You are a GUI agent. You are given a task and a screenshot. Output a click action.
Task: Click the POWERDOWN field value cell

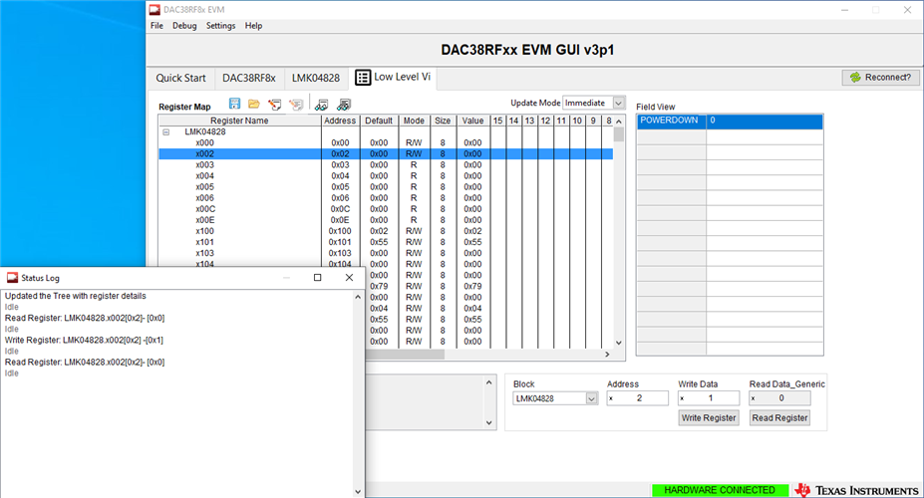765,121
